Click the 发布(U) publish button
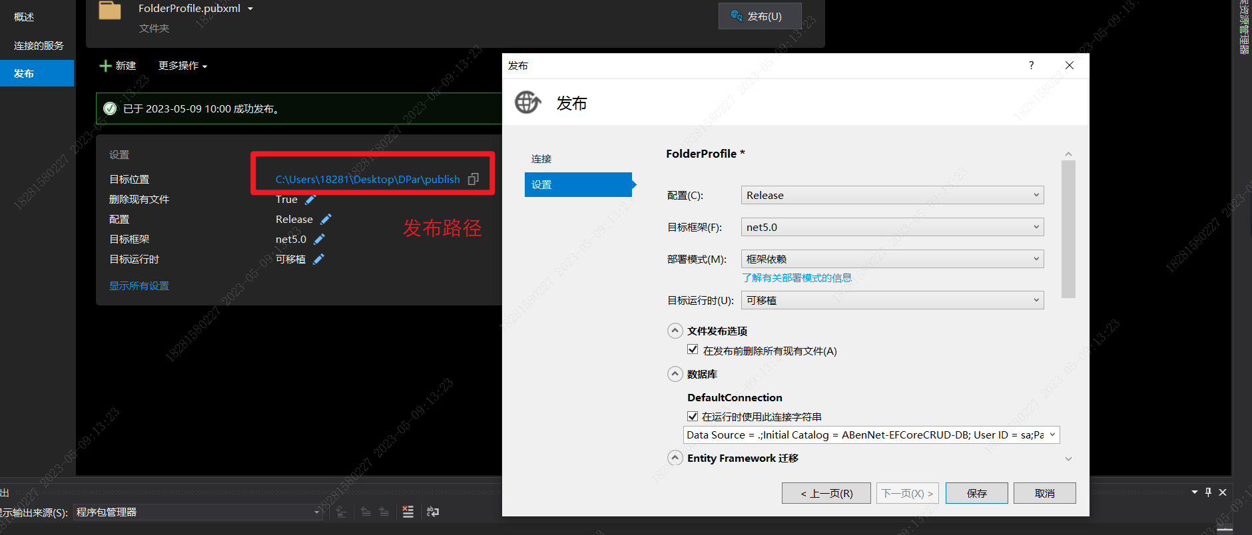 [x=759, y=16]
